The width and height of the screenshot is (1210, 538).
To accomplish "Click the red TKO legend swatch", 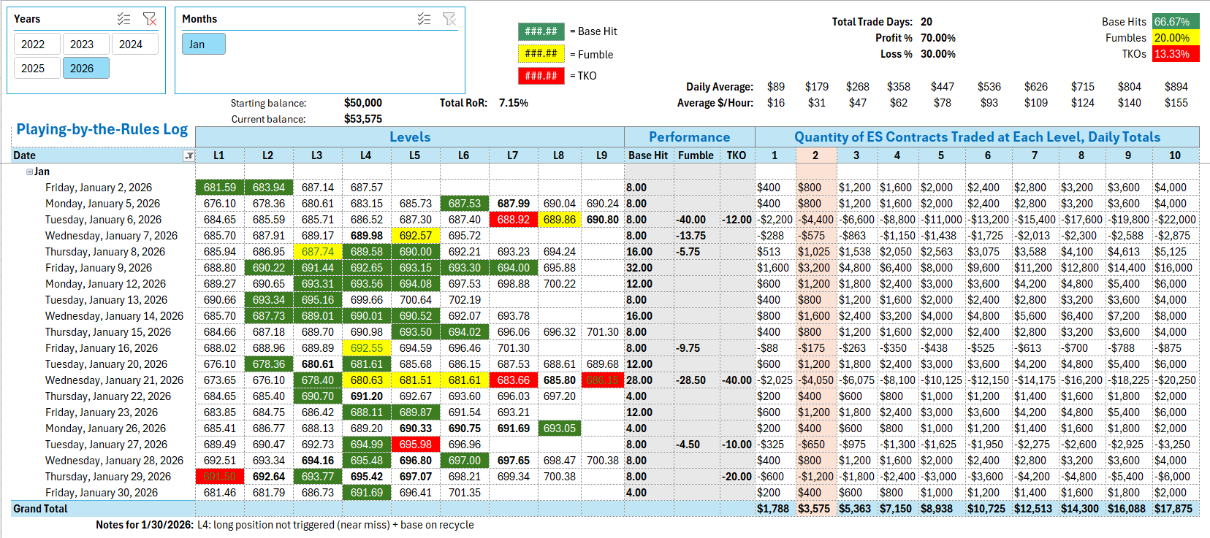I will coord(541,76).
